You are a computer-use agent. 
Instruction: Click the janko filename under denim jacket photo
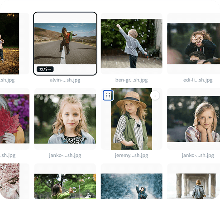click(x=65, y=155)
